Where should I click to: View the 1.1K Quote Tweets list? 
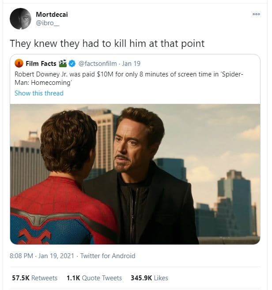coord(94,278)
